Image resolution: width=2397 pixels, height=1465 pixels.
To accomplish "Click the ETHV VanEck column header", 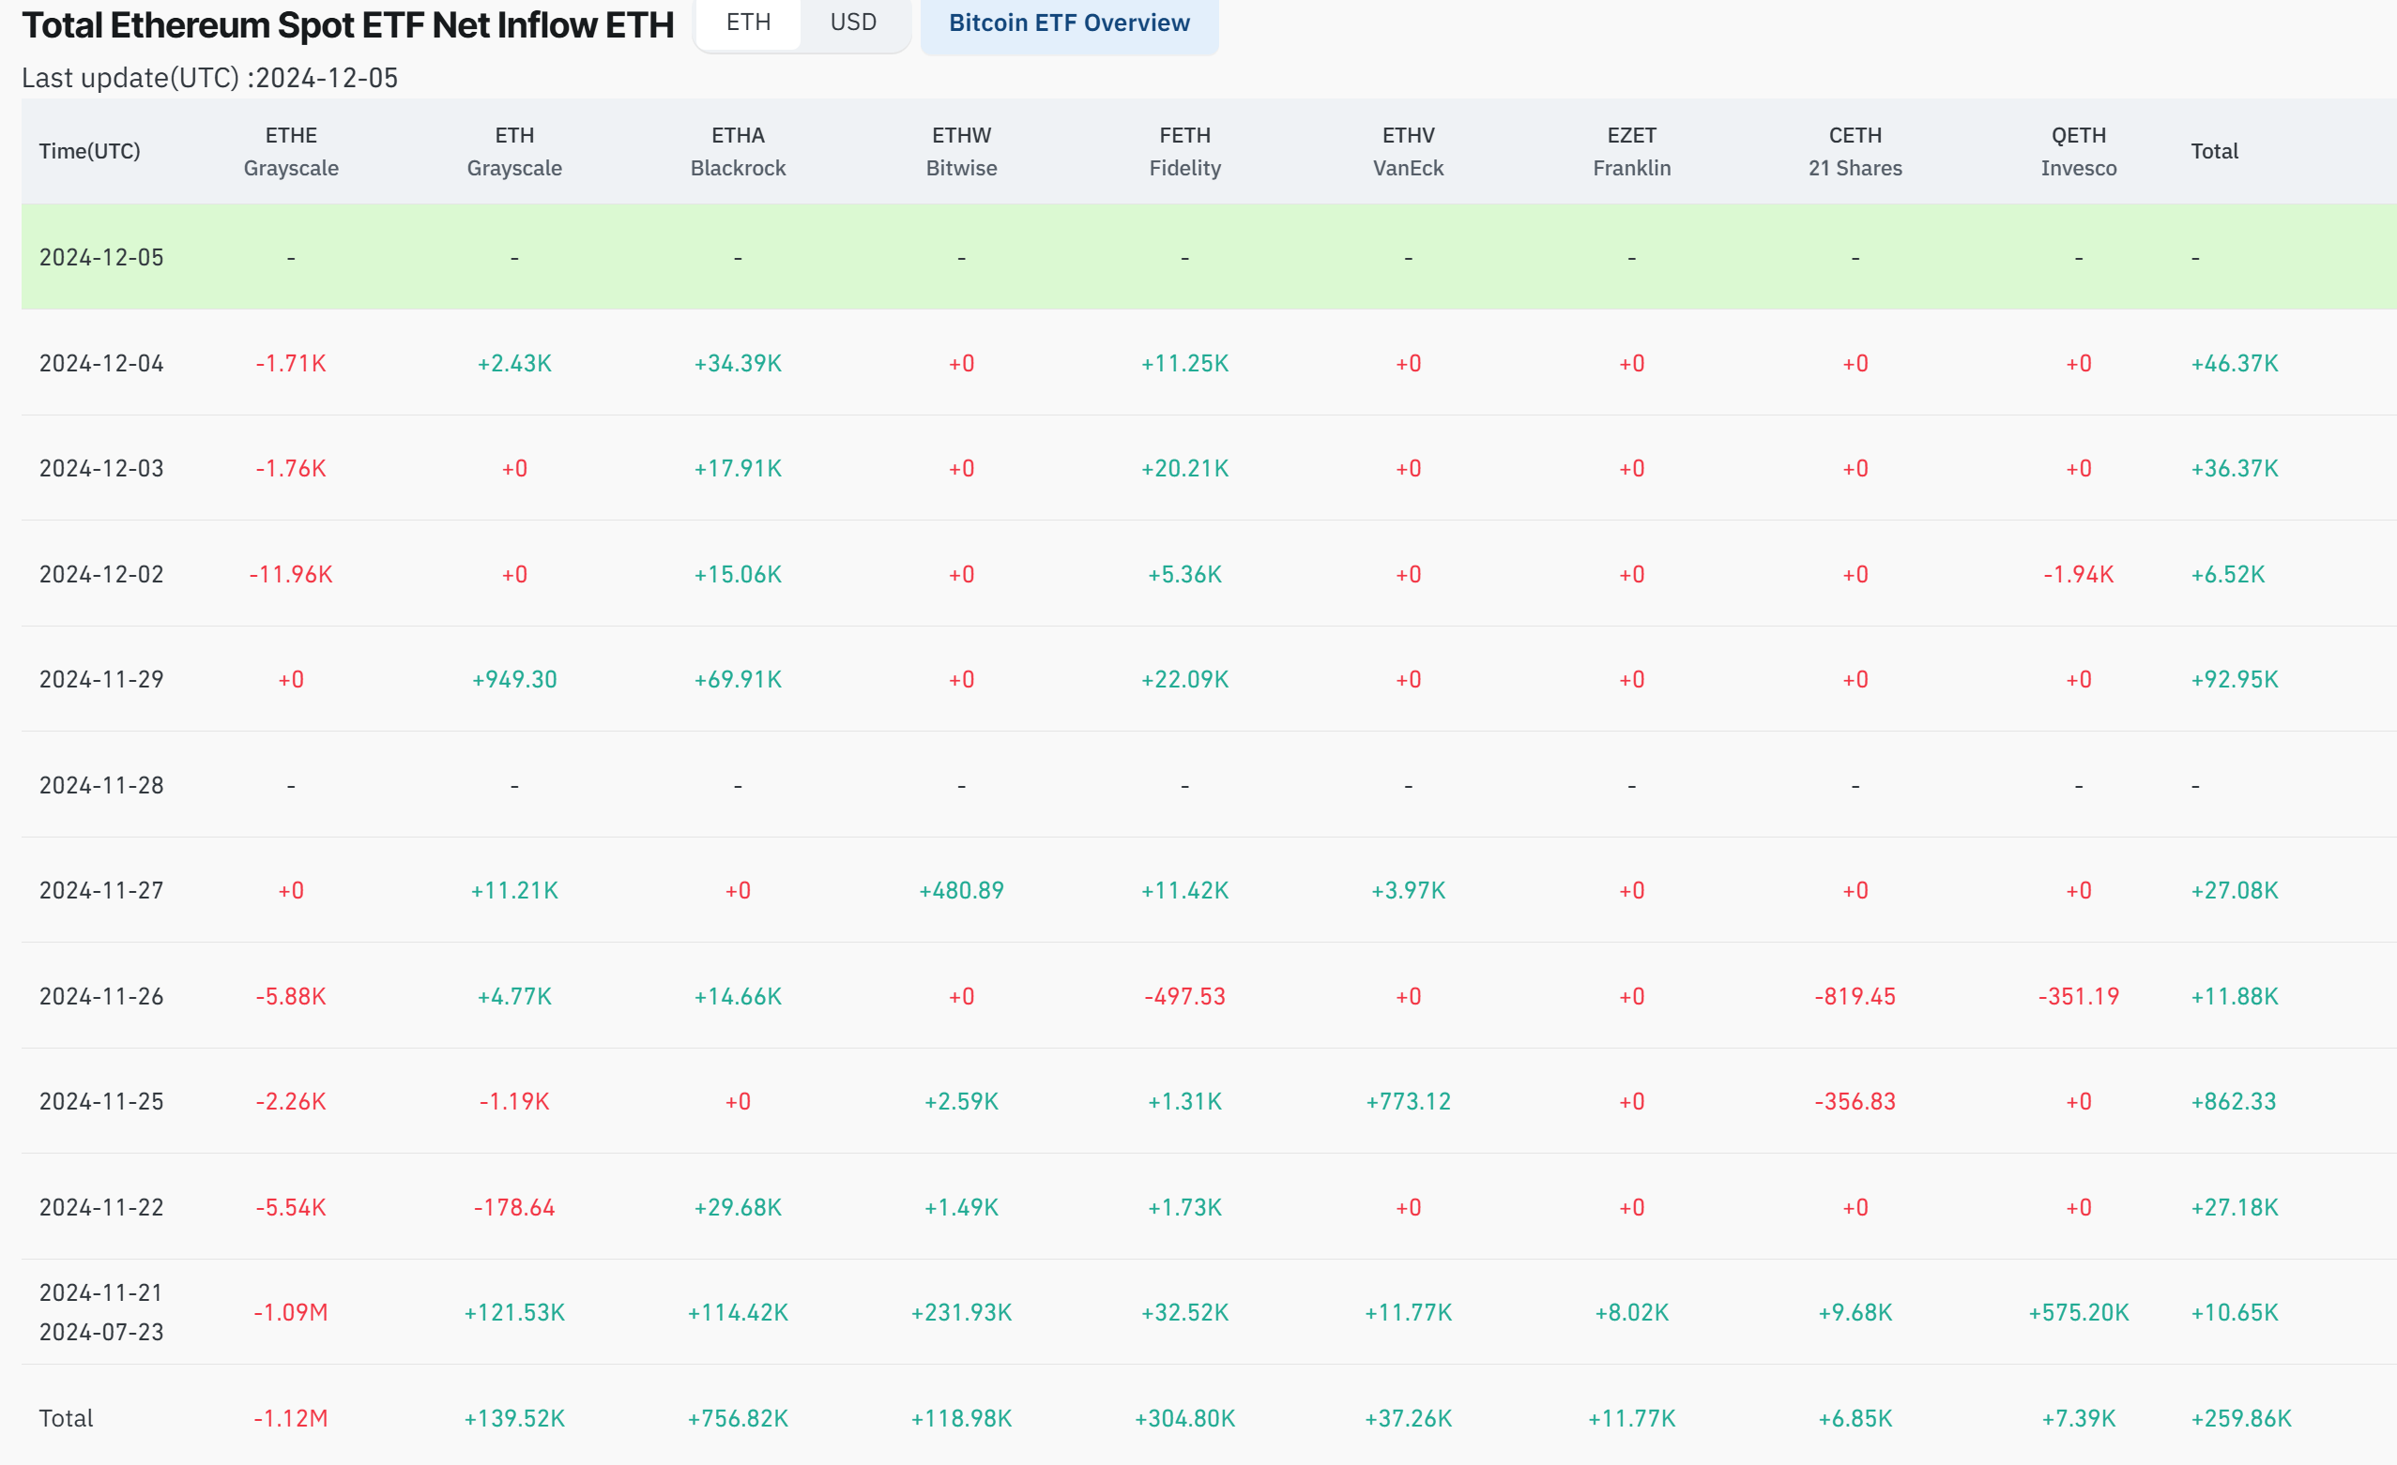I will pos(1408,151).
